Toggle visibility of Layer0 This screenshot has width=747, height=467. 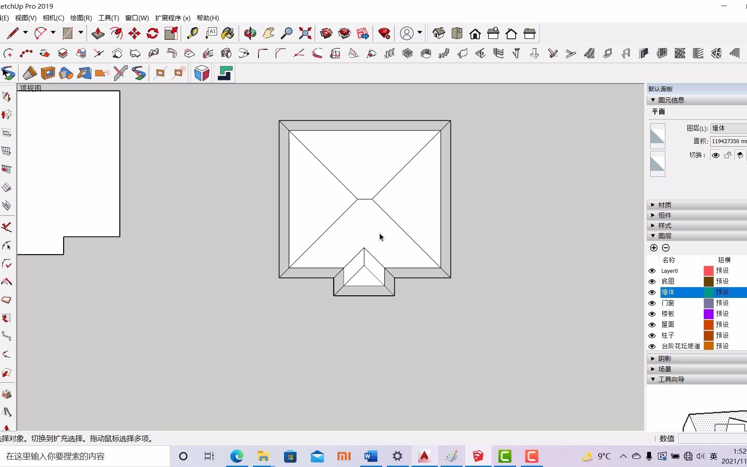[x=652, y=271]
